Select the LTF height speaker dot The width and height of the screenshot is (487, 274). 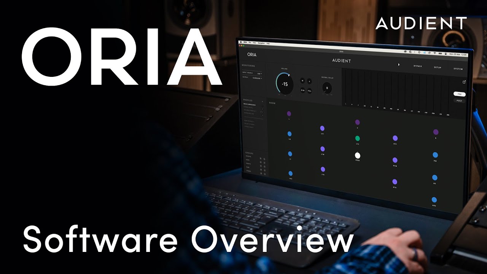(x=322, y=128)
